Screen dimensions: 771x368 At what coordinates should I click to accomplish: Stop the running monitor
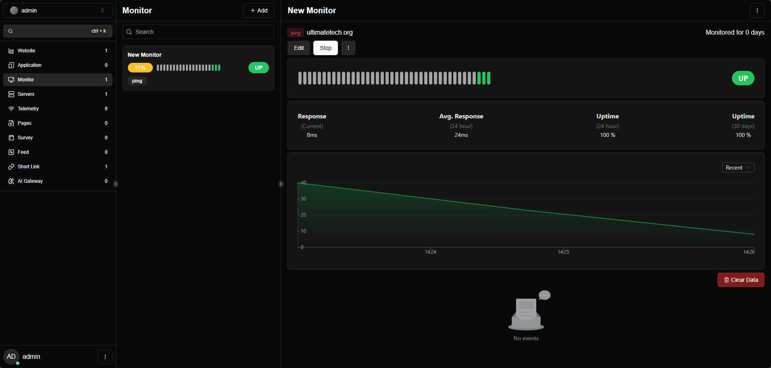(325, 48)
